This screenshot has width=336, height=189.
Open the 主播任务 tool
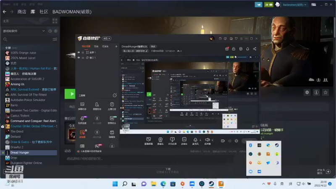pyautogui.click(x=112, y=106)
